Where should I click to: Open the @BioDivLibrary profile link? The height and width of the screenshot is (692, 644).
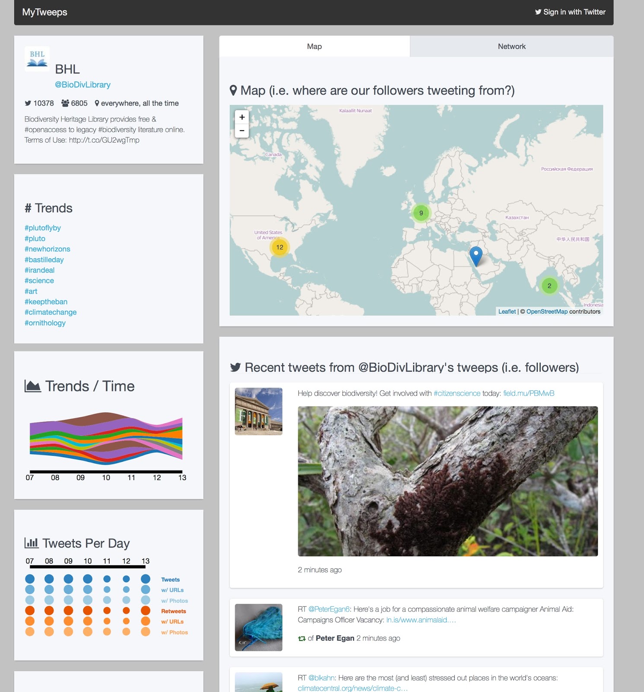[82, 85]
